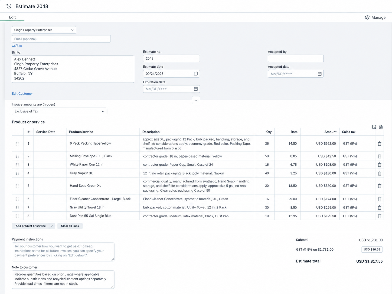Image resolution: width=392 pixels, height=294 pixels.
Task: Click the Accepted by field
Action: click(296, 58)
